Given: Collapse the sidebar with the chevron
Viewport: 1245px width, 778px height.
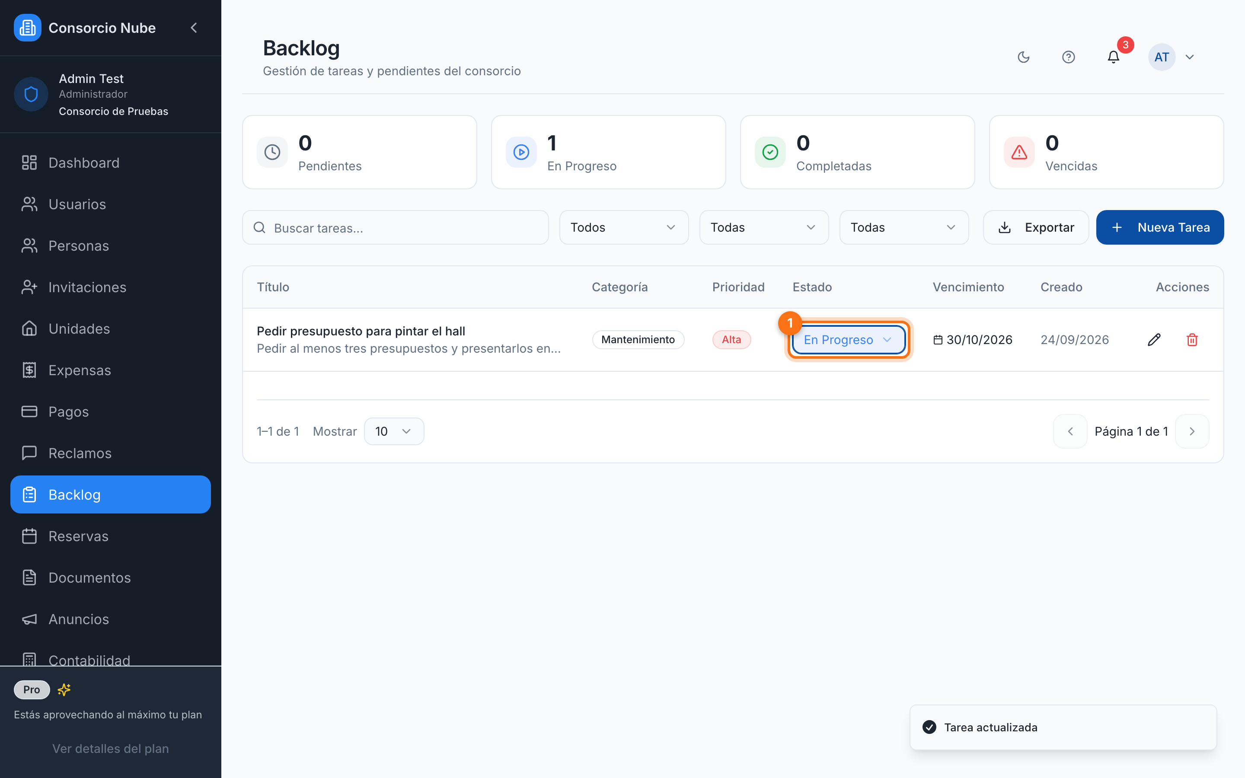Looking at the screenshot, I should coord(194,28).
